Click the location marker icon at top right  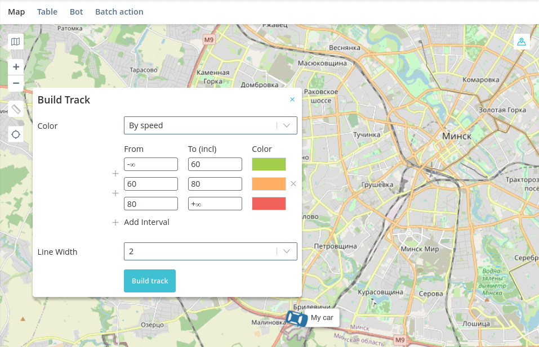(x=522, y=42)
